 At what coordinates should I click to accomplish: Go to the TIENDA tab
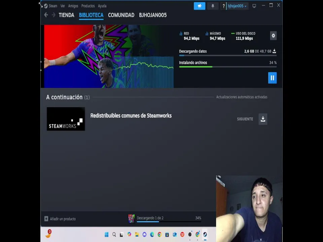pos(66,15)
